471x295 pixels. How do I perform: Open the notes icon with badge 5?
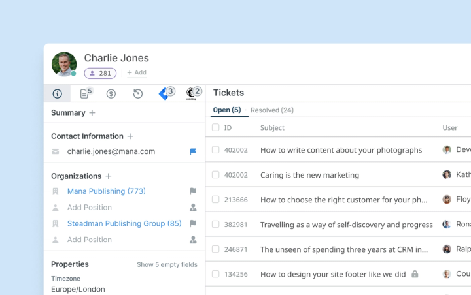86,93
